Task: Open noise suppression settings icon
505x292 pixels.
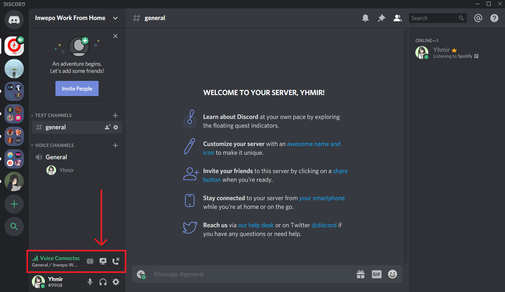Action: (90, 261)
